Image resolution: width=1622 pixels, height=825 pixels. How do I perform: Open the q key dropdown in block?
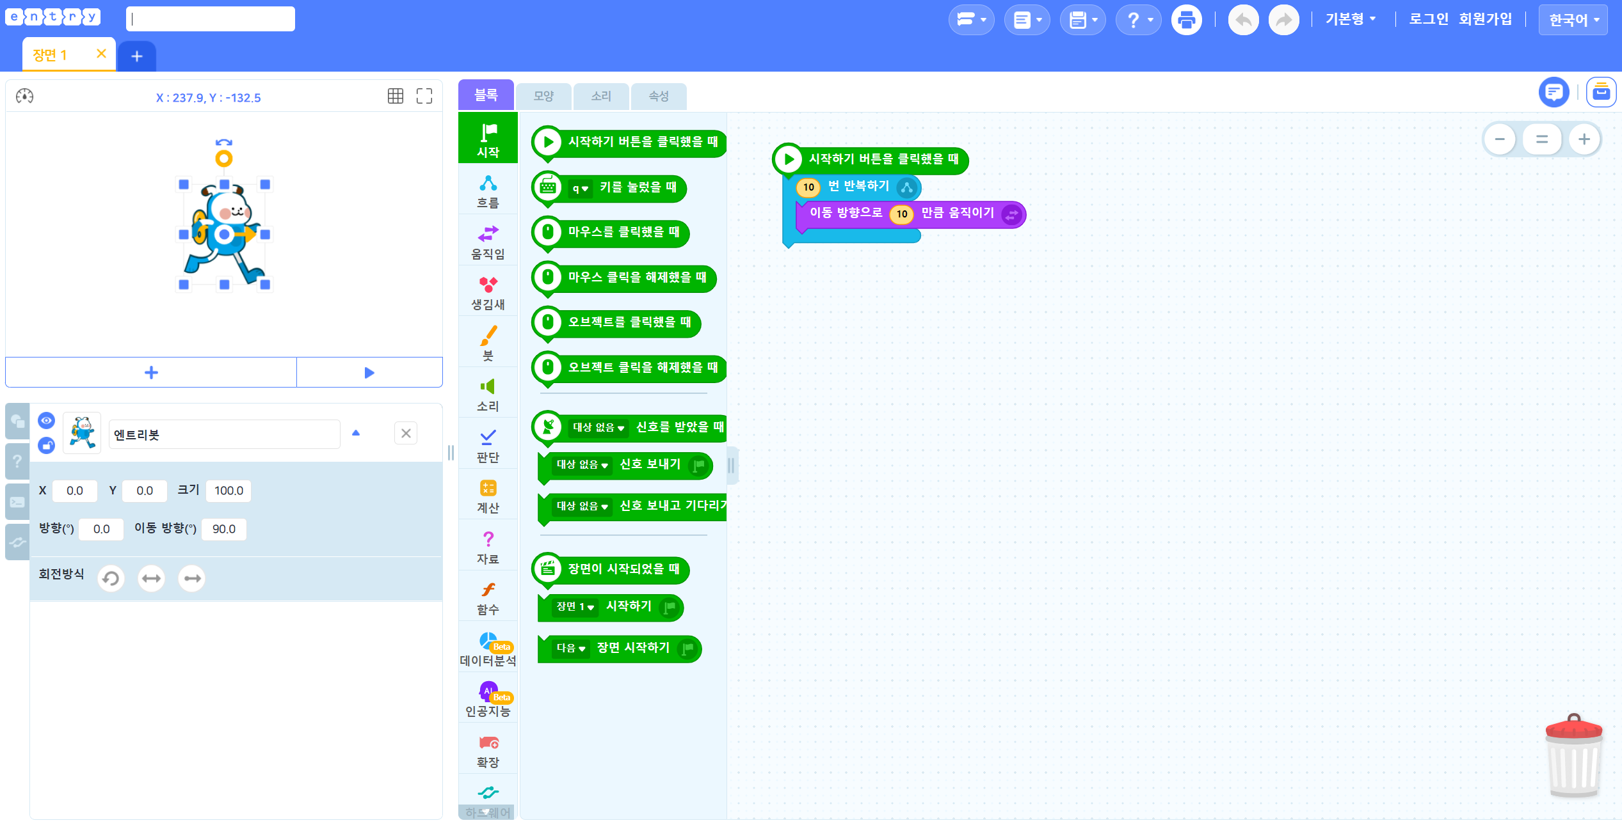click(x=580, y=188)
